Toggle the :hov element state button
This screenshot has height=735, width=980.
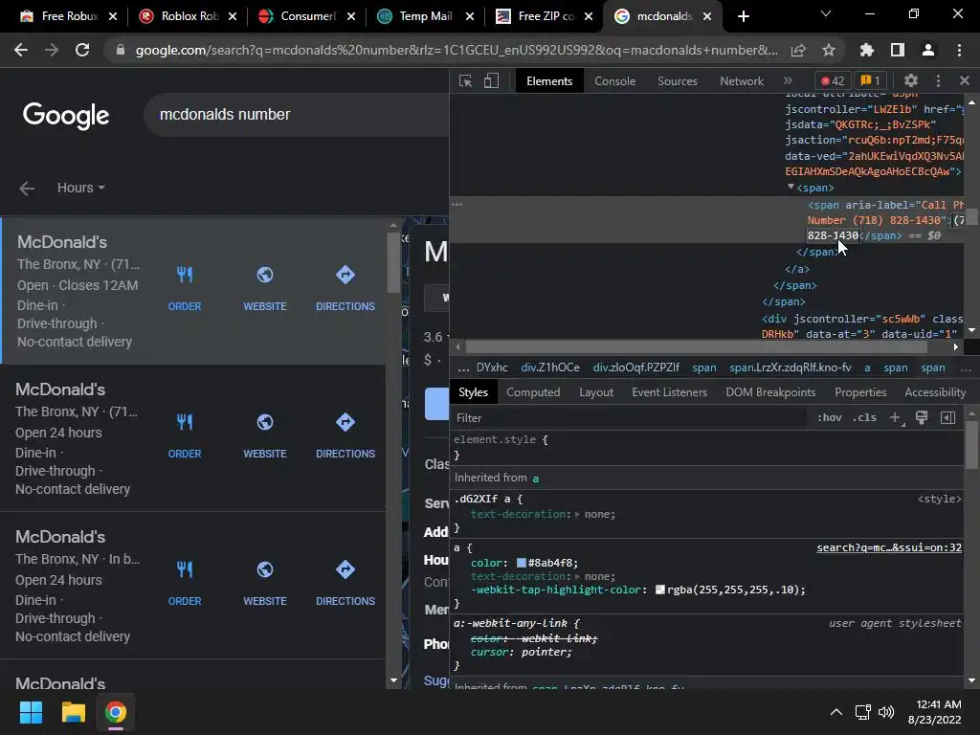(830, 417)
